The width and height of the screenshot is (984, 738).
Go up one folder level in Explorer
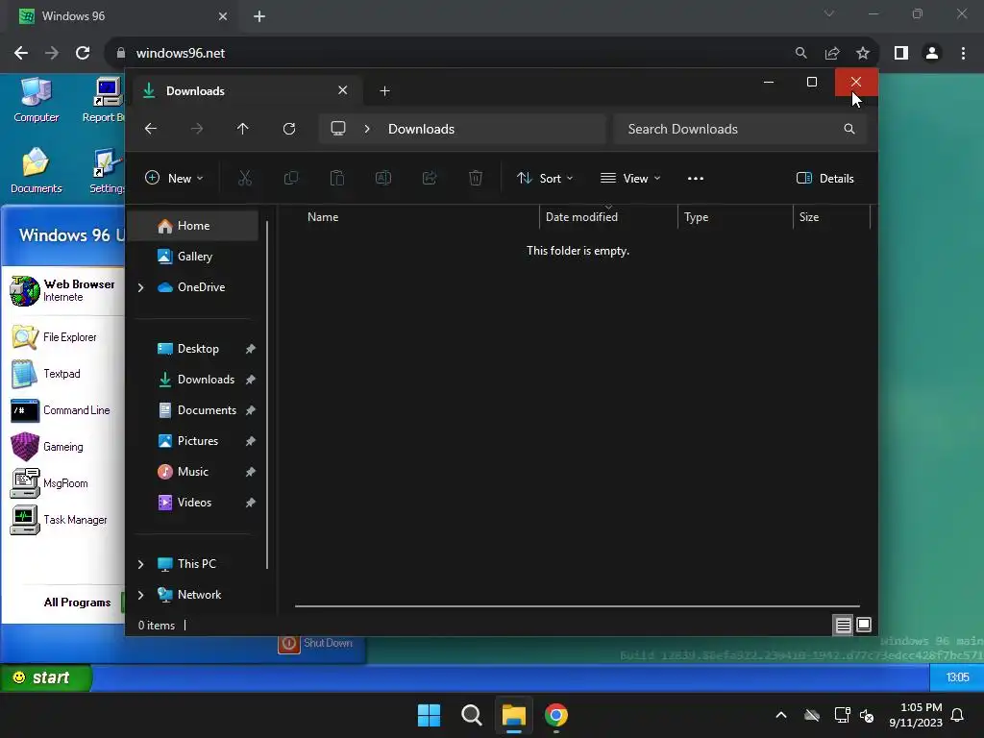pyautogui.click(x=243, y=129)
